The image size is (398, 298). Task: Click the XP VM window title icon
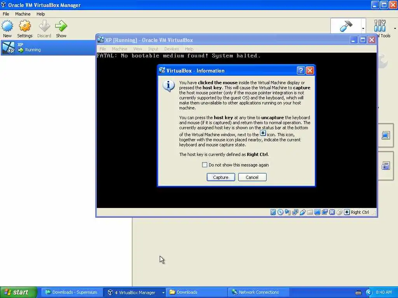click(101, 40)
